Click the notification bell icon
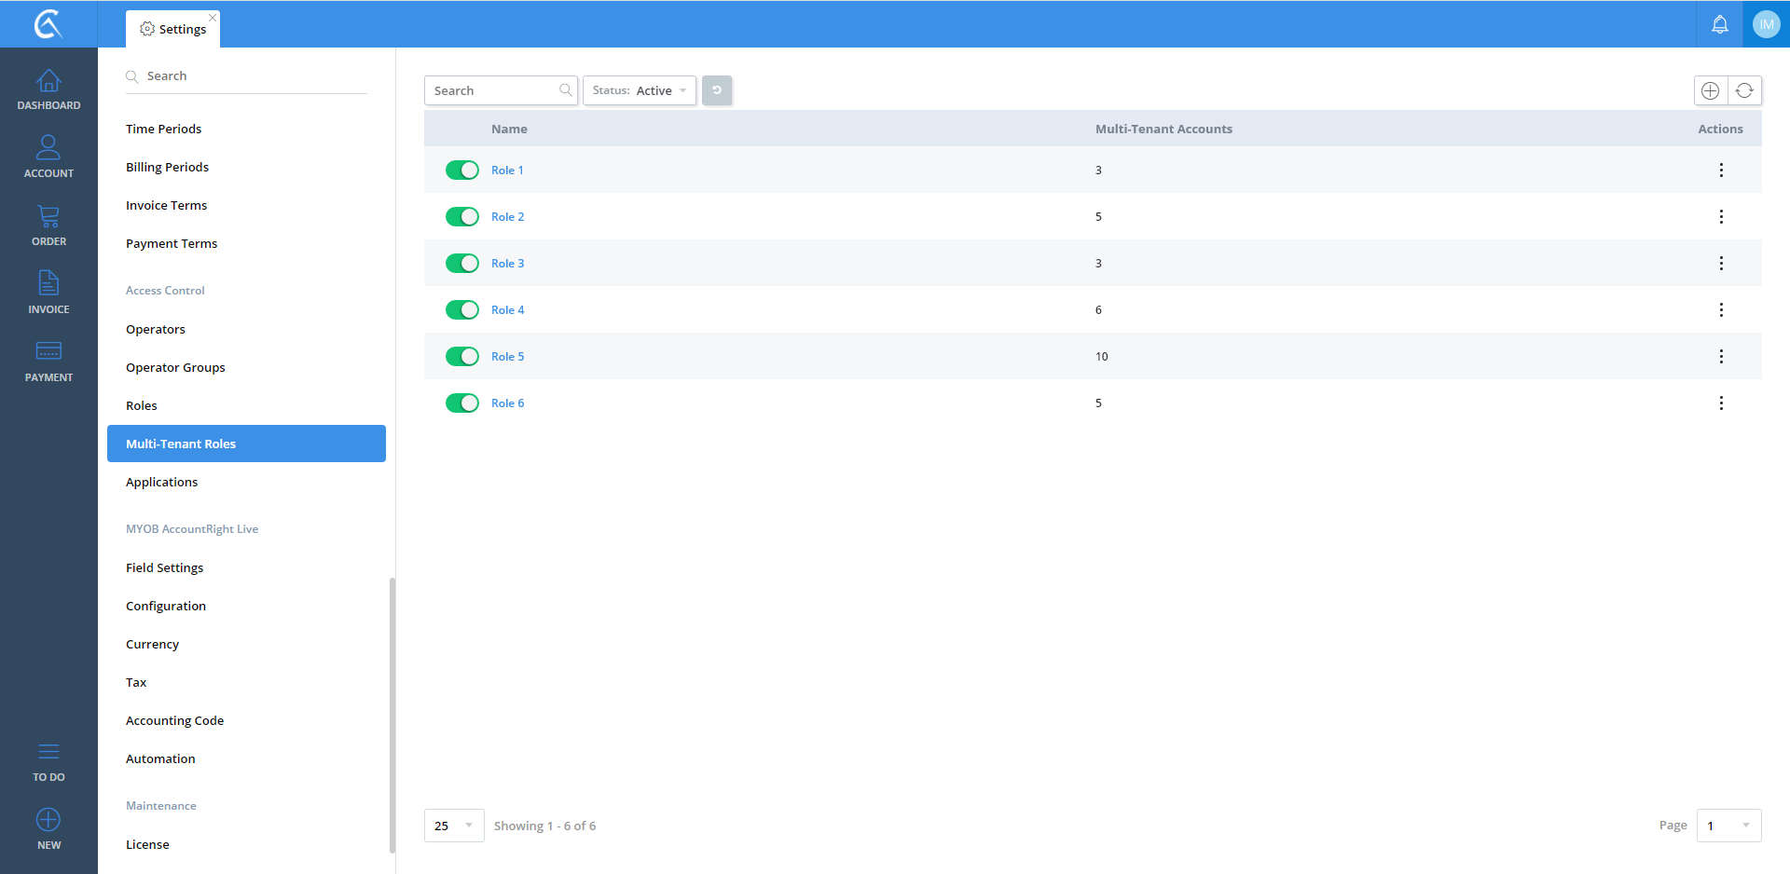Image resolution: width=1790 pixels, height=874 pixels. tap(1719, 24)
